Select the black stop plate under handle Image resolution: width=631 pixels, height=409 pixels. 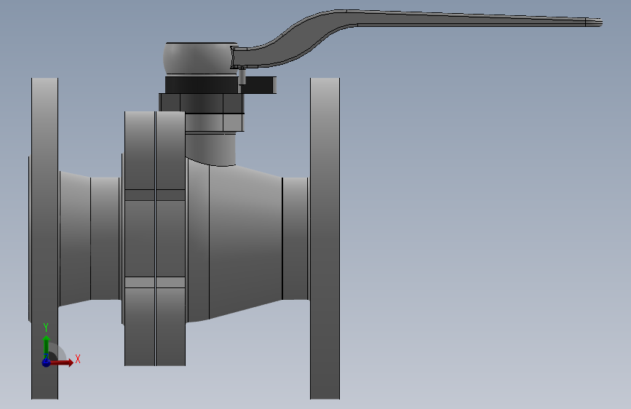coord(221,85)
